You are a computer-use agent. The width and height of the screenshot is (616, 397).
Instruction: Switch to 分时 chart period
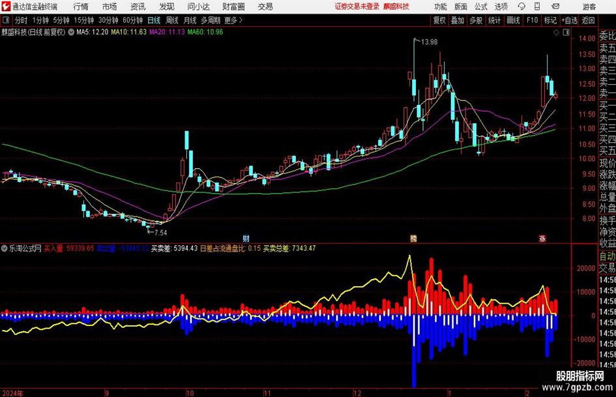[x=22, y=20]
